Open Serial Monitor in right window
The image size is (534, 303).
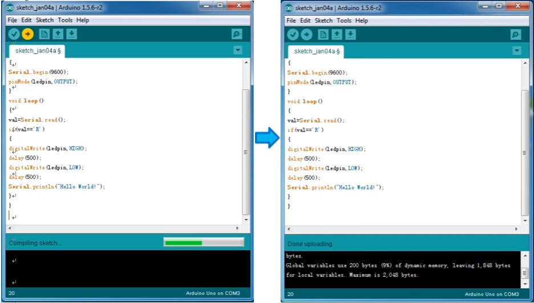click(516, 35)
